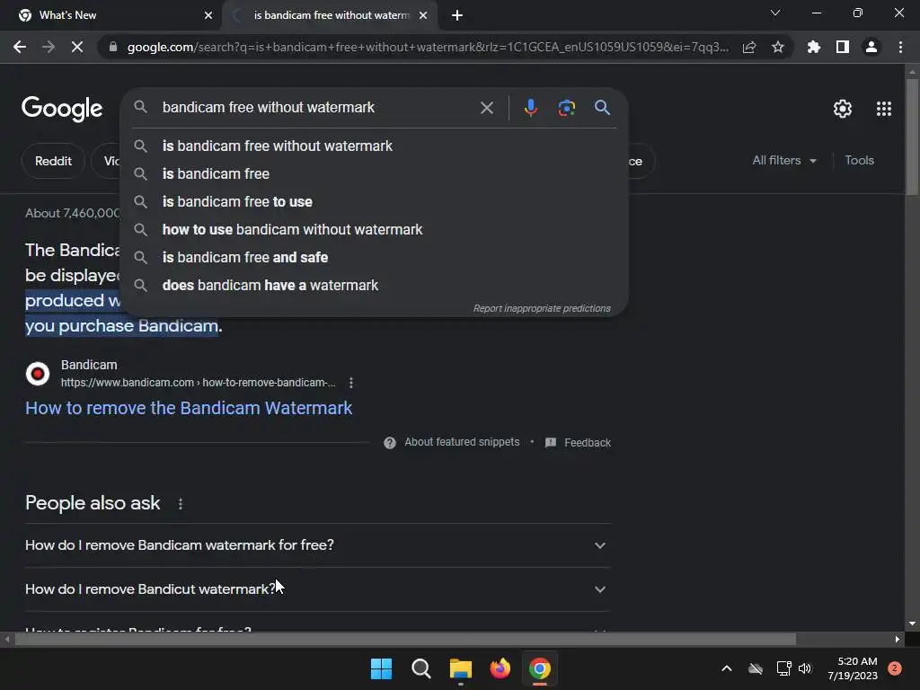Open Chrome tab search chevron
Screen dimensions: 920x690
pyautogui.click(x=775, y=13)
